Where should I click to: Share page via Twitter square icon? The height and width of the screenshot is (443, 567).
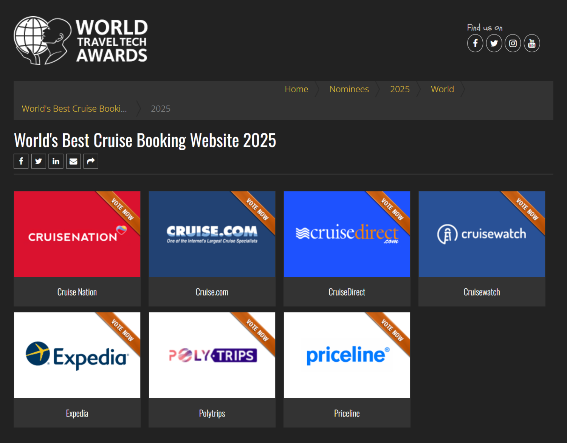pyautogui.click(x=39, y=161)
